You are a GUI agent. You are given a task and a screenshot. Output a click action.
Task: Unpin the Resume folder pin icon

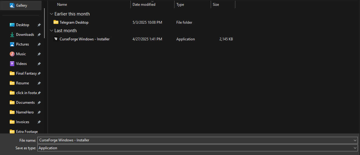(x=39, y=83)
